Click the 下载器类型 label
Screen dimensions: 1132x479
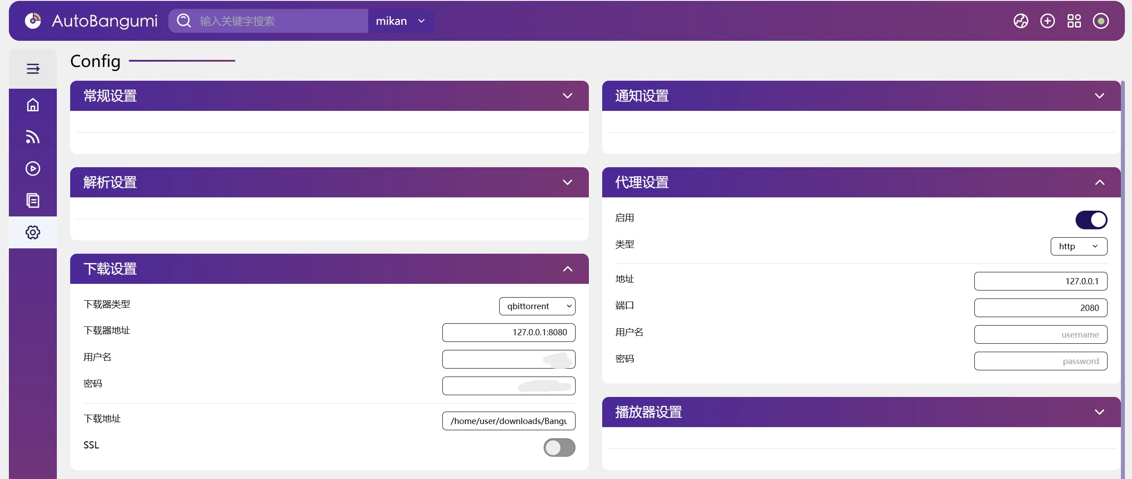coord(107,304)
